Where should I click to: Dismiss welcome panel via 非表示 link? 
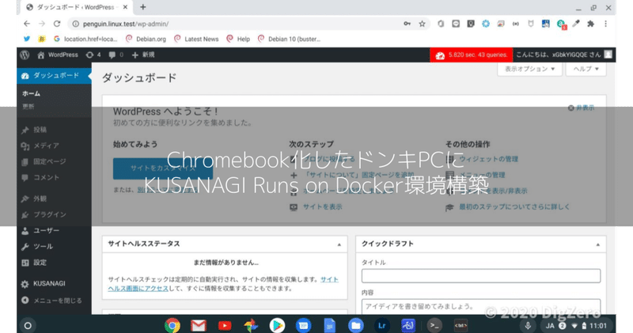(x=581, y=108)
